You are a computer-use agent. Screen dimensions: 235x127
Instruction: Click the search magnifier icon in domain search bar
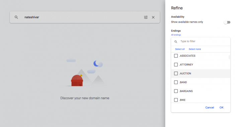[x=16, y=17]
